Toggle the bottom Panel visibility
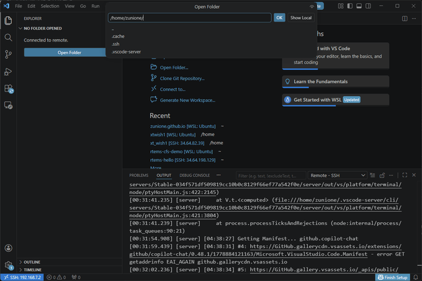 (359, 6)
